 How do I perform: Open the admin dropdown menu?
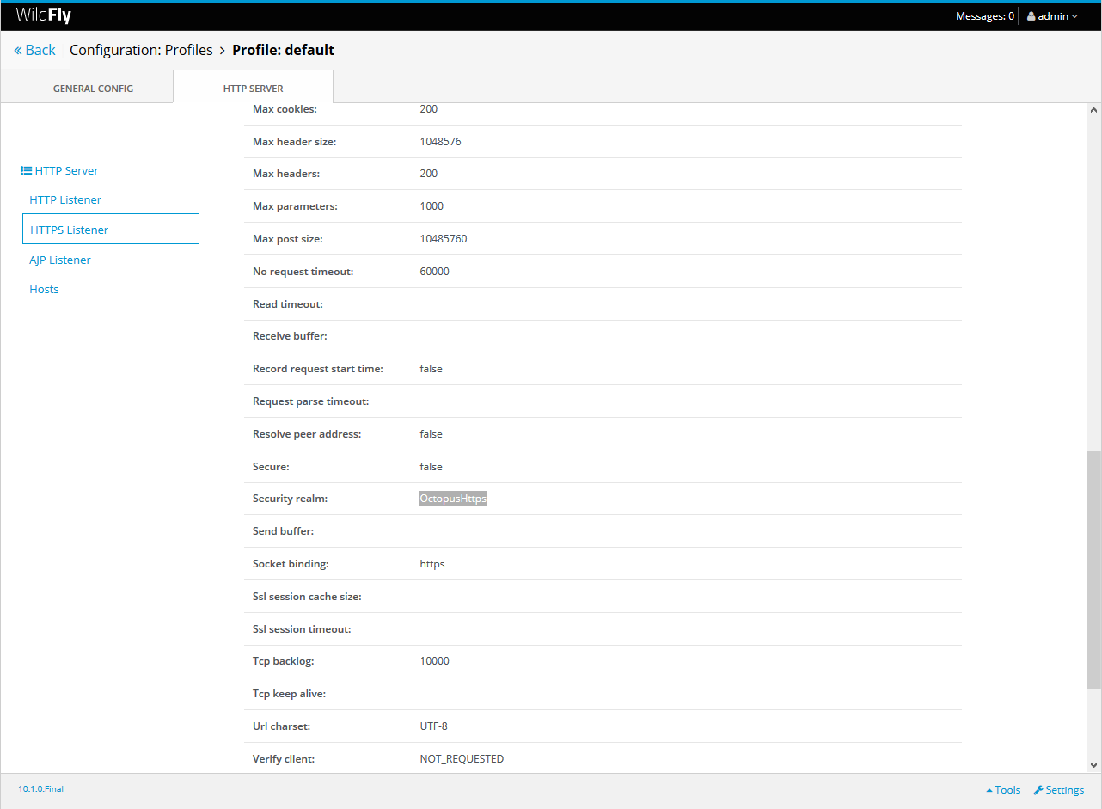click(x=1053, y=16)
